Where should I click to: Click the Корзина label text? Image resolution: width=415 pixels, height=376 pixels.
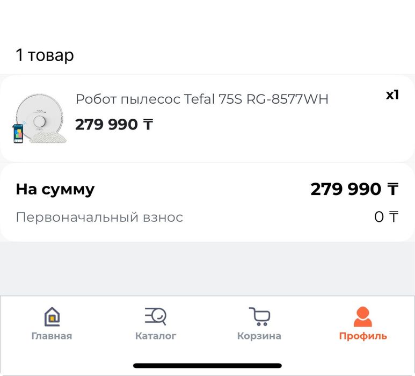click(x=259, y=336)
